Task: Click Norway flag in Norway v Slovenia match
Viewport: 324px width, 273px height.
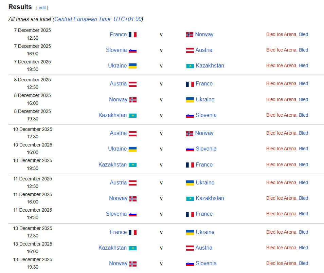Action: click(133, 264)
